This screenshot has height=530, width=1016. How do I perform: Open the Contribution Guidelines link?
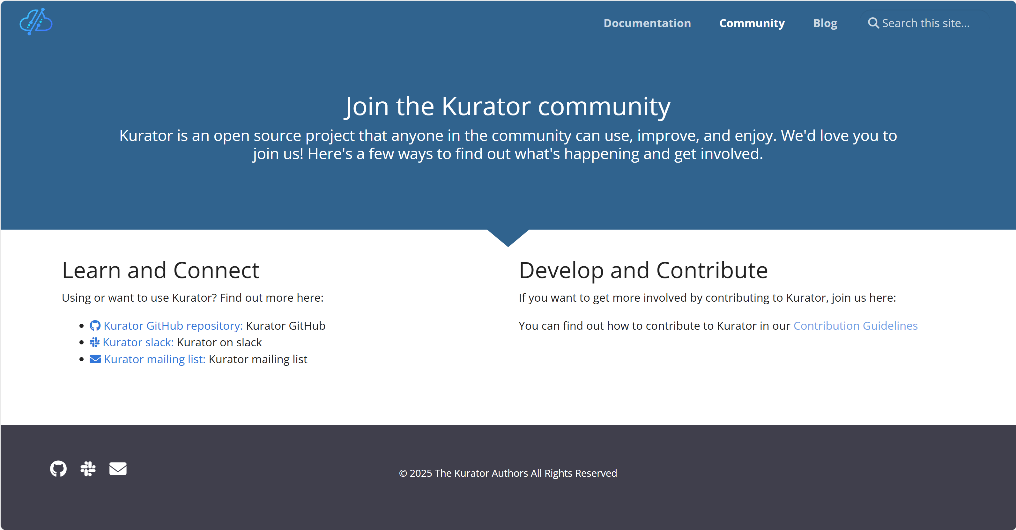coord(855,326)
